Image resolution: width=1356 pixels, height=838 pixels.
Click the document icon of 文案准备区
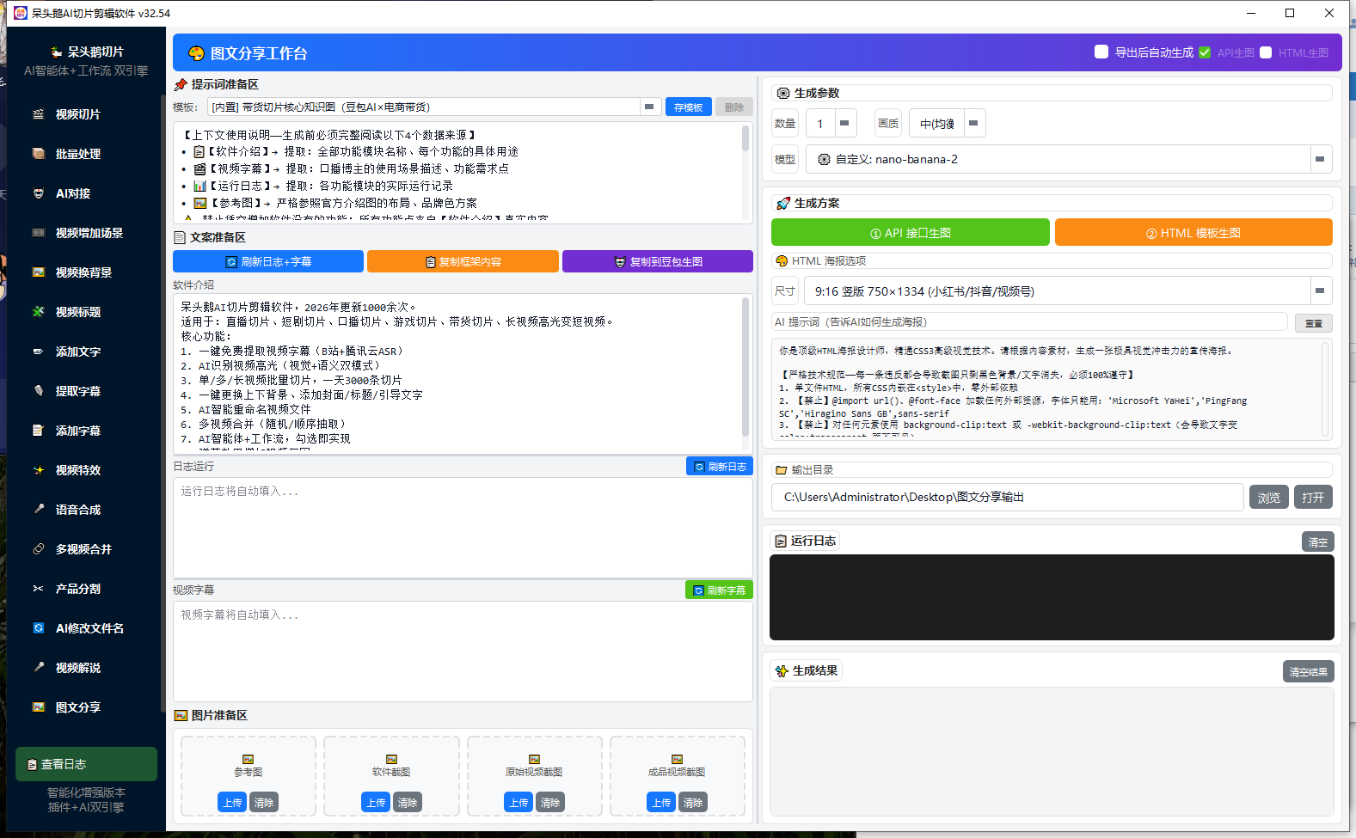click(180, 237)
